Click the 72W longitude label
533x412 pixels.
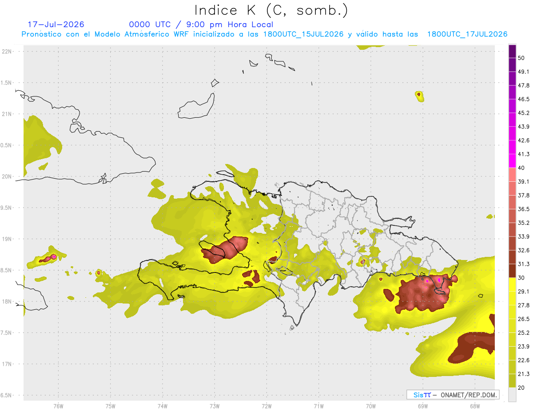266,406
